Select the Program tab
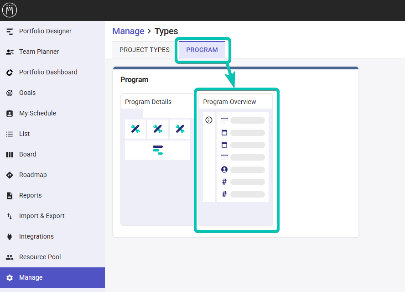This screenshot has width=405, height=292. 202,50
